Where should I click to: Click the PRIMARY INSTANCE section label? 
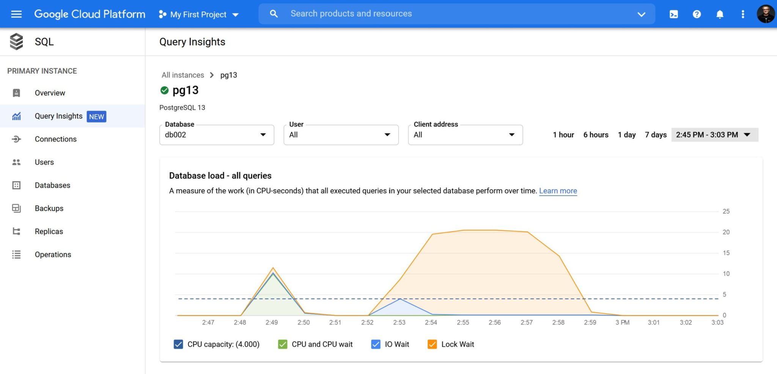(42, 71)
